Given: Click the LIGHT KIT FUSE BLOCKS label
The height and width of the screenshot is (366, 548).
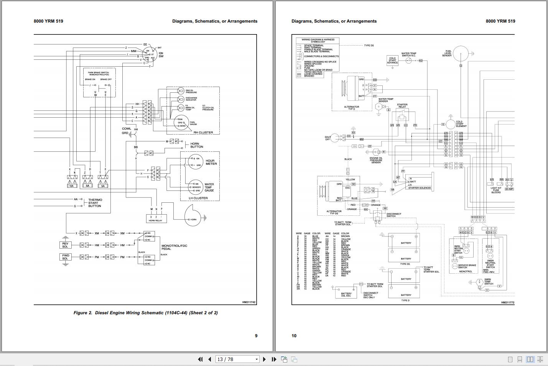Looking at the screenshot, I should tap(496, 190).
